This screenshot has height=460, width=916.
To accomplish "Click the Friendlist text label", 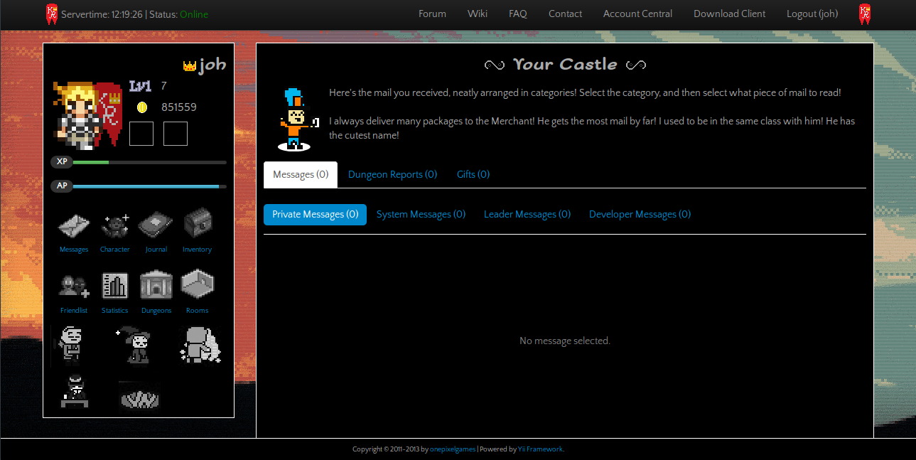I will (x=74, y=311).
